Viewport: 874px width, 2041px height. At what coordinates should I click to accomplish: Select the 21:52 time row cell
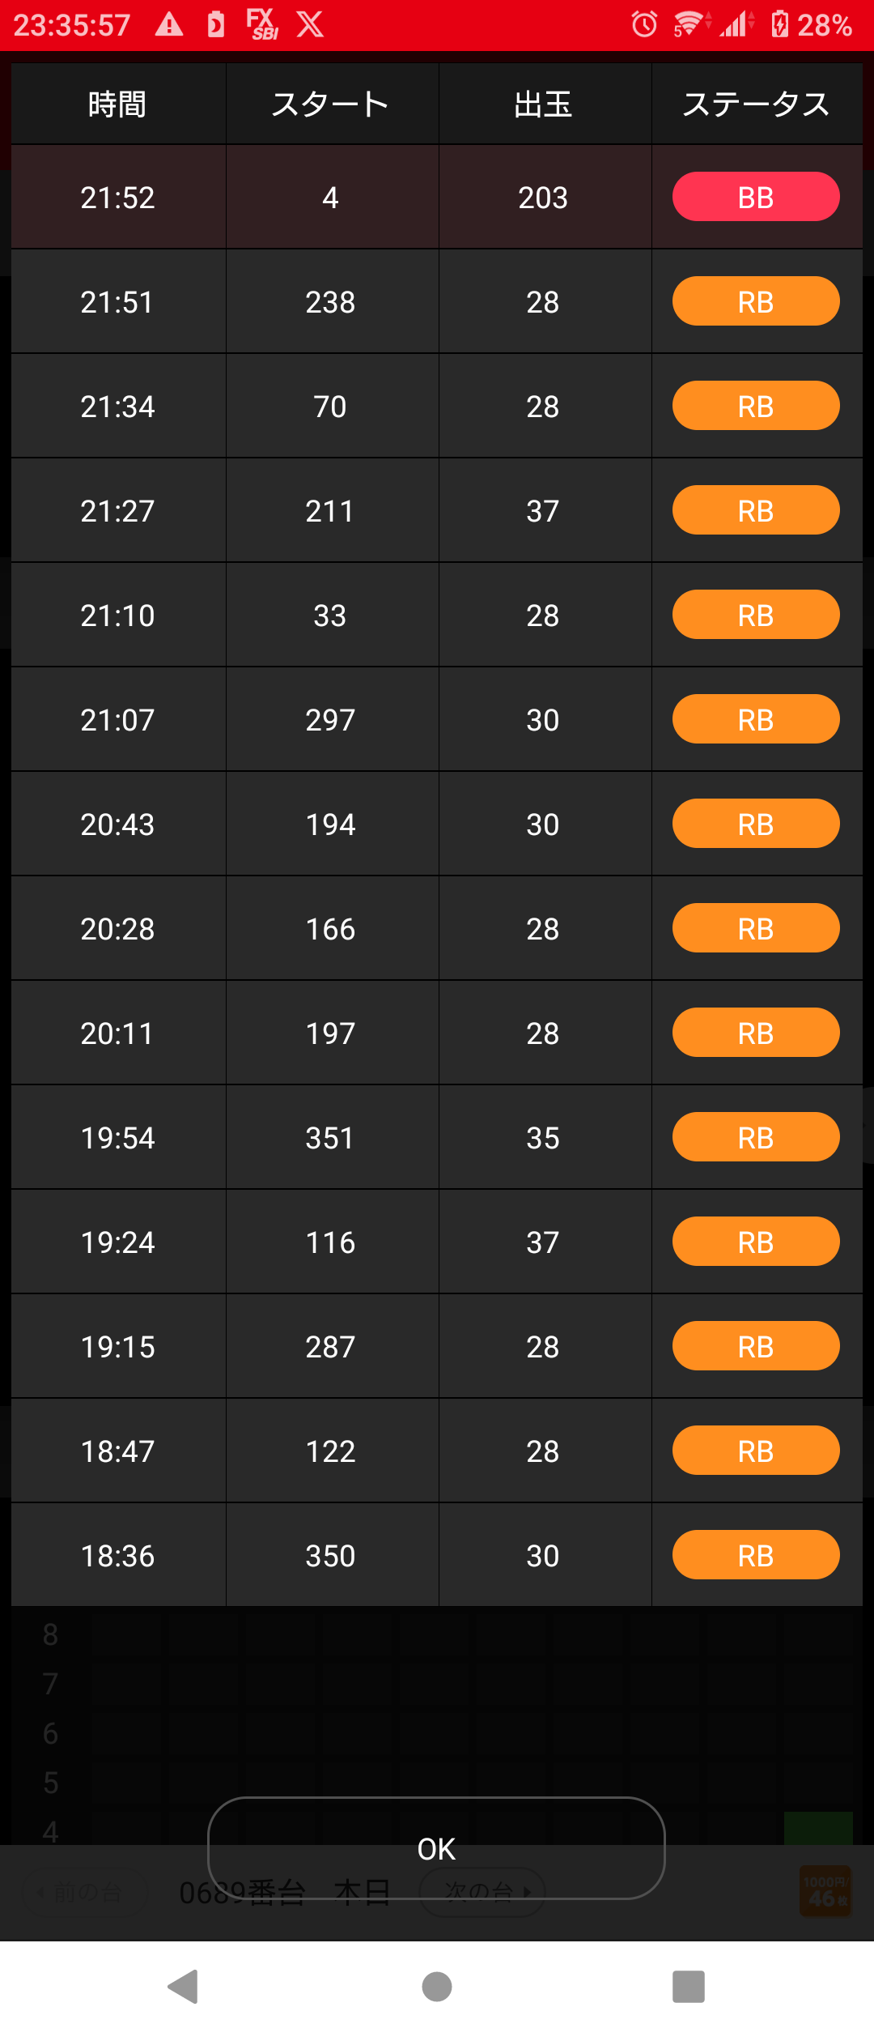(x=118, y=197)
